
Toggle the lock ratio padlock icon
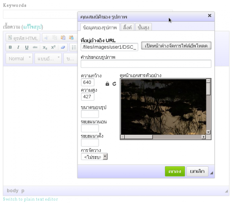(x=107, y=84)
